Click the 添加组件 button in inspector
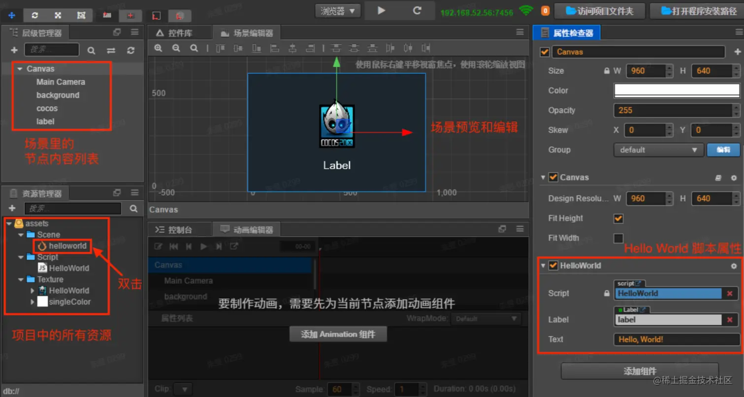 (x=640, y=371)
